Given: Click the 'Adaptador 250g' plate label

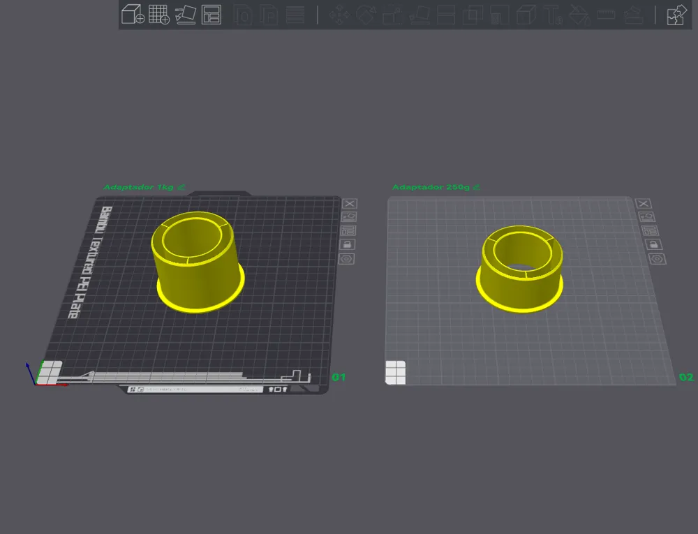Looking at the screenshot, I should [x=431, y=187].
